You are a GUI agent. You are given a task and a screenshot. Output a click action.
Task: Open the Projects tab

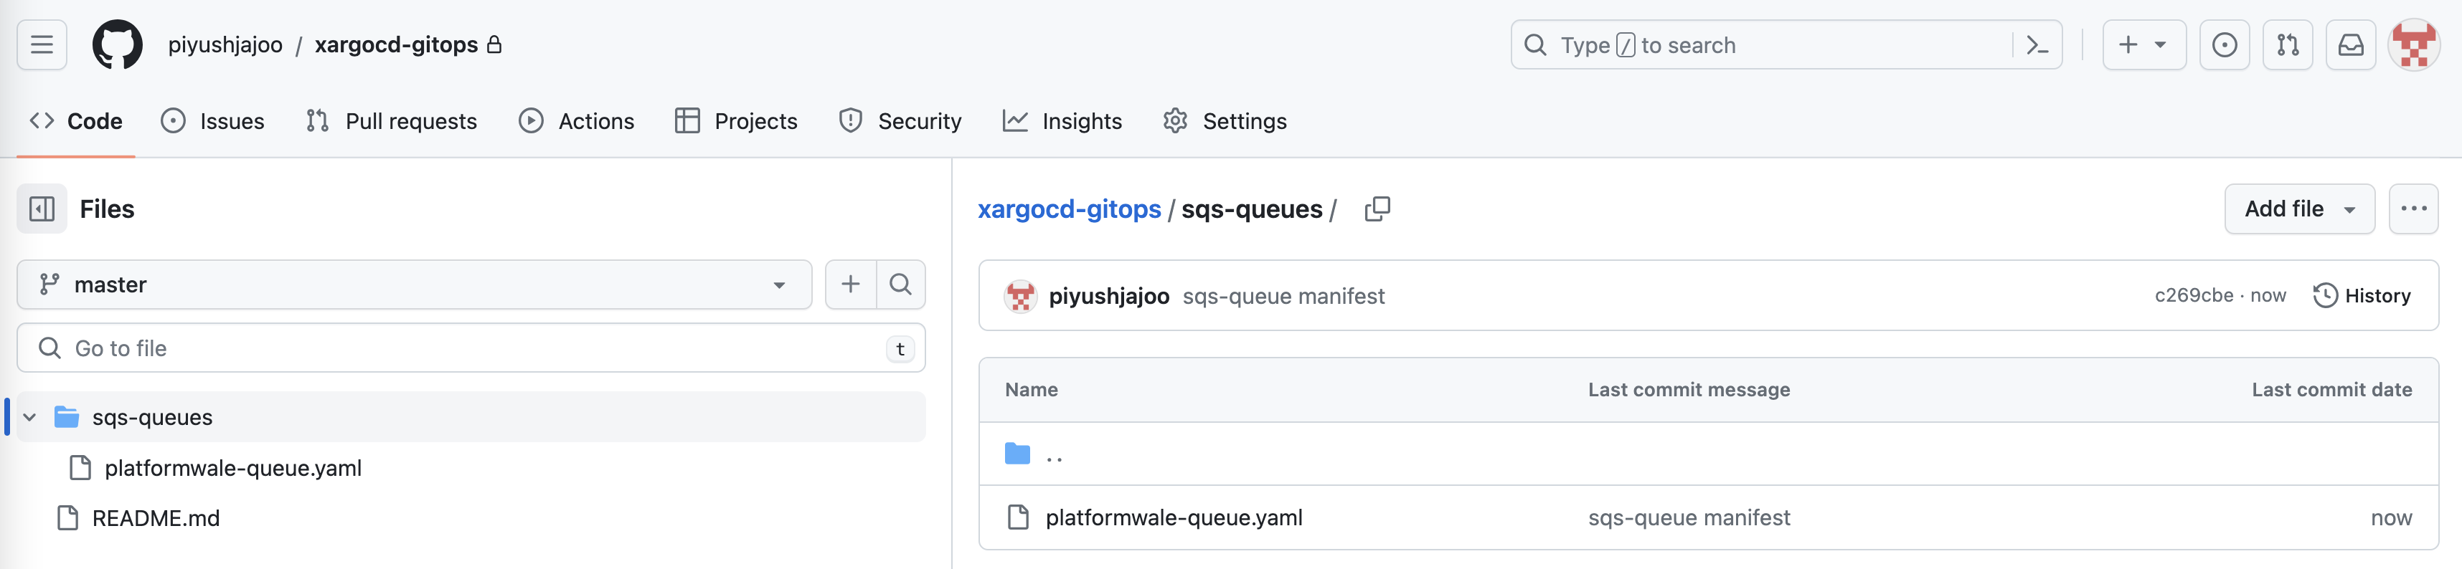(x=736, y=121)
